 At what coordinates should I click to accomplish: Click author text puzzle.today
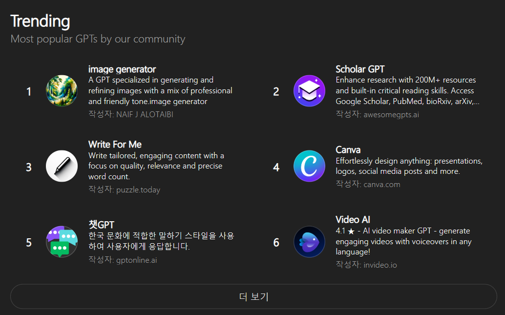pos(138,189)
